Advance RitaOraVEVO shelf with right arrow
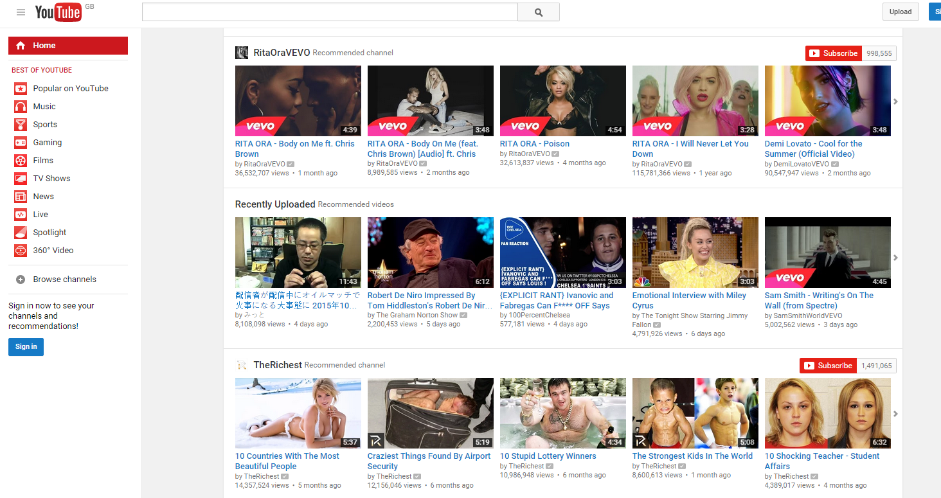Viewport: 941px width, 498px height. [895, 102]
